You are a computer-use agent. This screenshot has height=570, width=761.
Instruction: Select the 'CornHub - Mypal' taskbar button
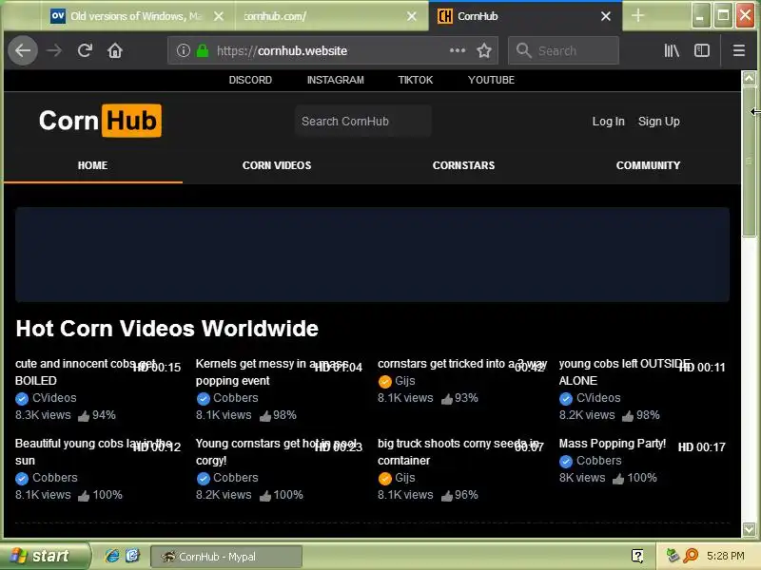point(226,557)
